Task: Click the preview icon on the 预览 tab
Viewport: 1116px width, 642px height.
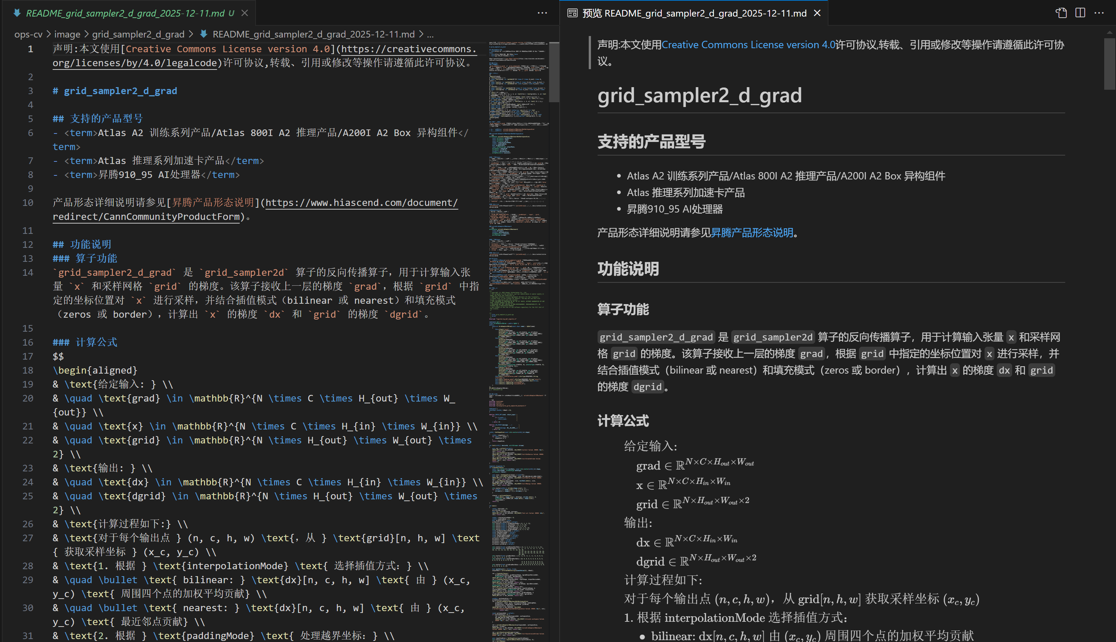Action: click(572, 13)
